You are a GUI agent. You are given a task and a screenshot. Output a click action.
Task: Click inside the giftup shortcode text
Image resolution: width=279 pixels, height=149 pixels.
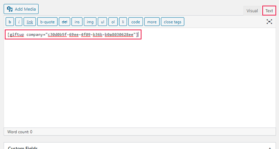(x=73, y=35)
